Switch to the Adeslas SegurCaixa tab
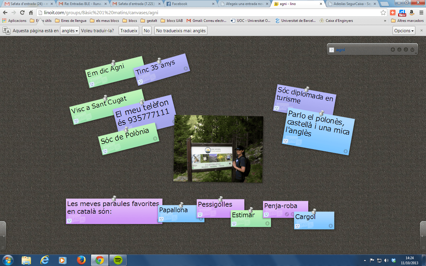The width and height of the screenshot is (426, 266). tap(351, 4)
